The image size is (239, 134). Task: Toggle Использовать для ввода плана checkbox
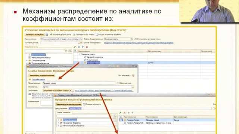[135, 39]
